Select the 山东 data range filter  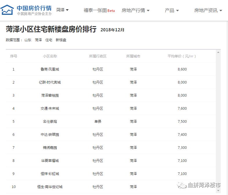[x=28, y=40]
